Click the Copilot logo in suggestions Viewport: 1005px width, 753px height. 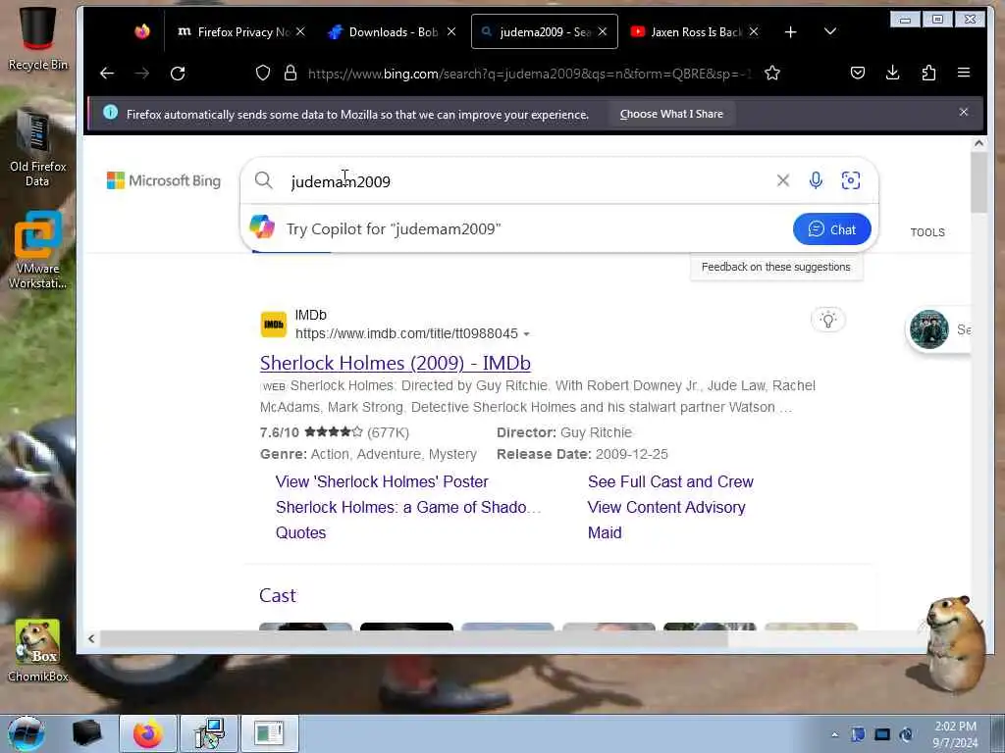click(x=262, y=227)
